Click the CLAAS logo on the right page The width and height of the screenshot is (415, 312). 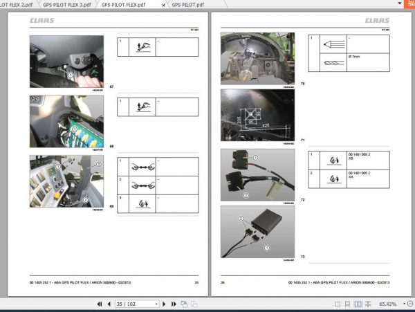coord(377,20)
